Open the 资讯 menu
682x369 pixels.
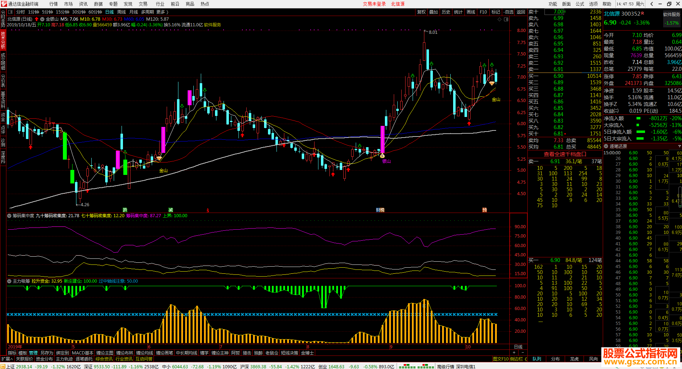pos(84,4)
